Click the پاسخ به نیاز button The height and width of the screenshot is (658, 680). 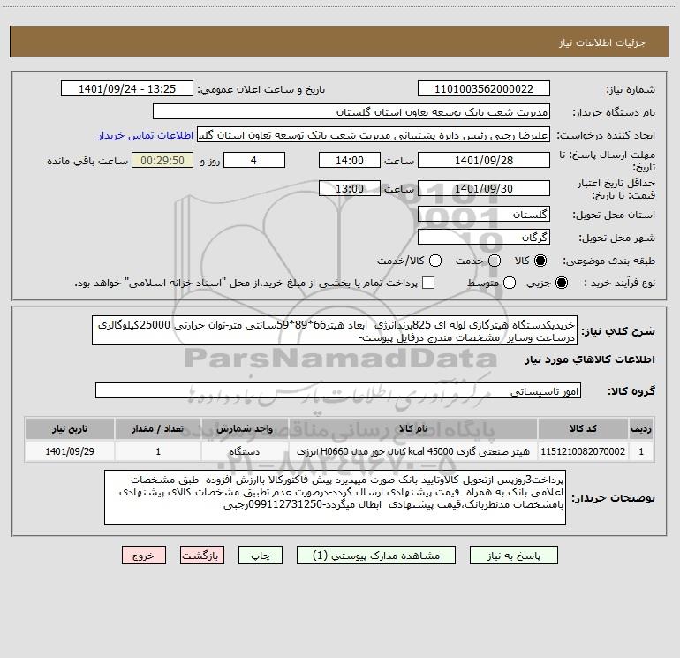514,556
